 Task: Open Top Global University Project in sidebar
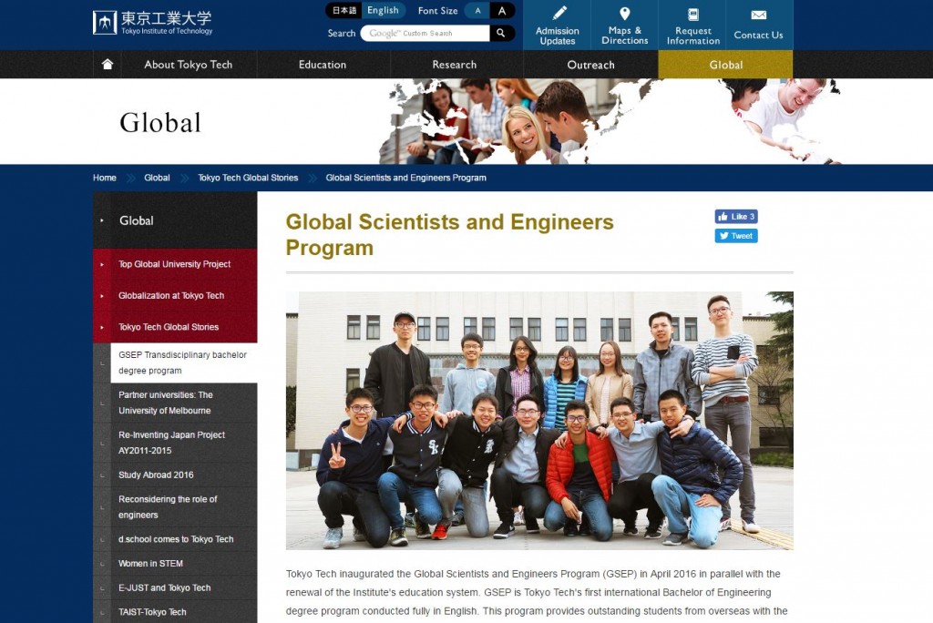pyautogui.click(x=175, y=264)
